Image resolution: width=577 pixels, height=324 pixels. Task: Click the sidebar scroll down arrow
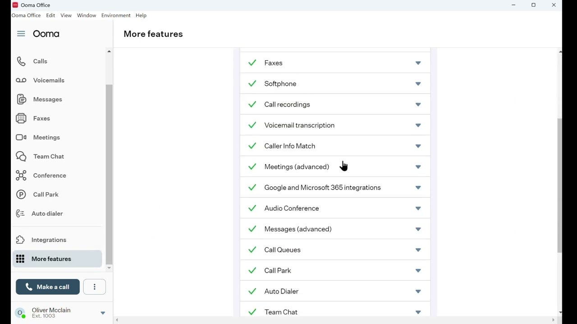(109, 268)
